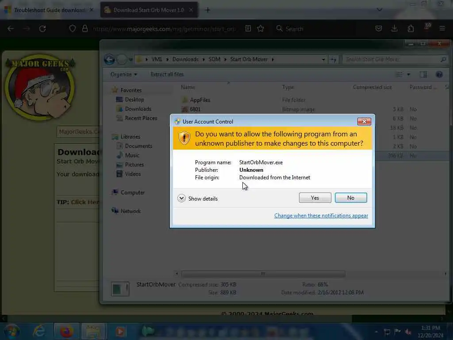Click Explorer refresh address button
This screenshot has height=340, width=453.
[x=333, y=60]
